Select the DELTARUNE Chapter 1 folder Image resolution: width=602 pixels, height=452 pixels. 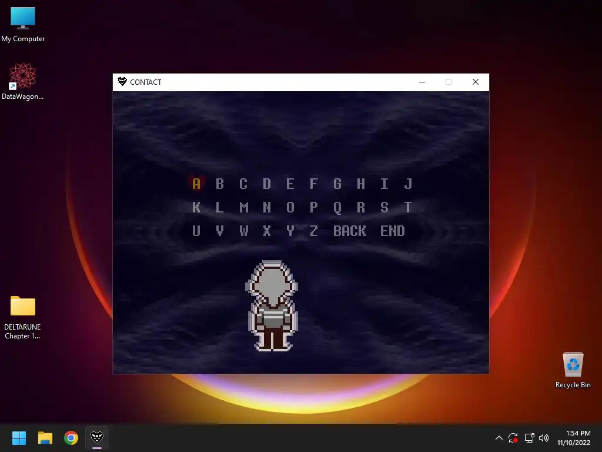tap(23, 318)
